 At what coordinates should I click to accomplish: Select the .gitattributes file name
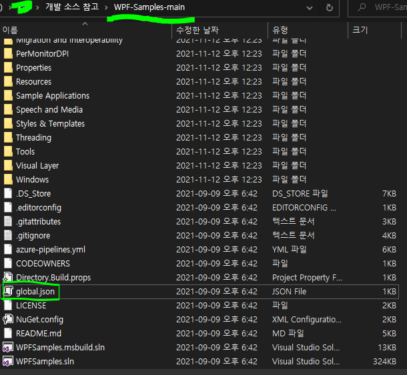click(39, 222)
